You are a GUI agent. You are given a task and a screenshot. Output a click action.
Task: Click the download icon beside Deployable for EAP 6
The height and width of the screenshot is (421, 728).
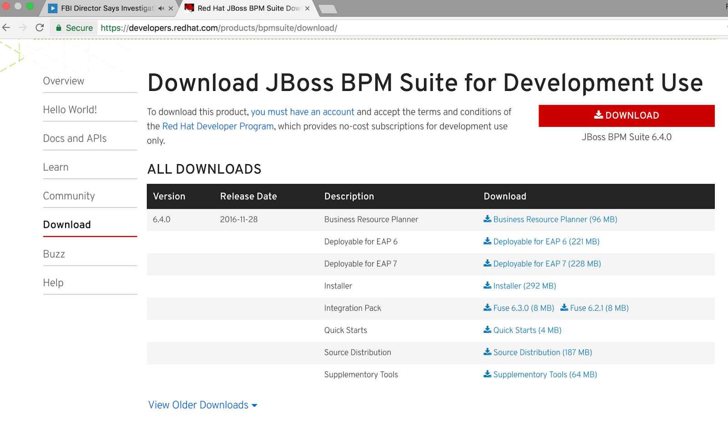click(487, 241)
